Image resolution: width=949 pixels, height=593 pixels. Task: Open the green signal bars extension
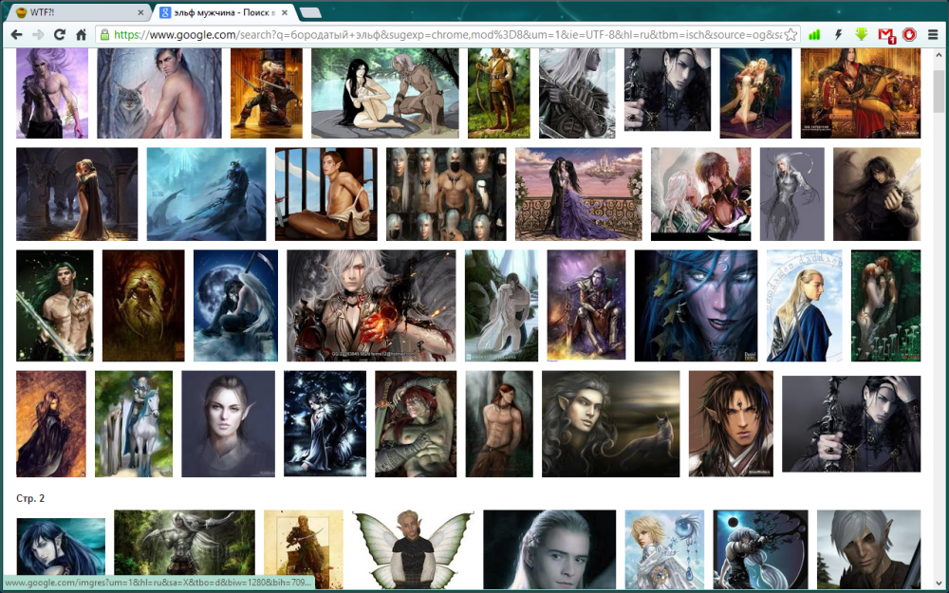(814, 35)
